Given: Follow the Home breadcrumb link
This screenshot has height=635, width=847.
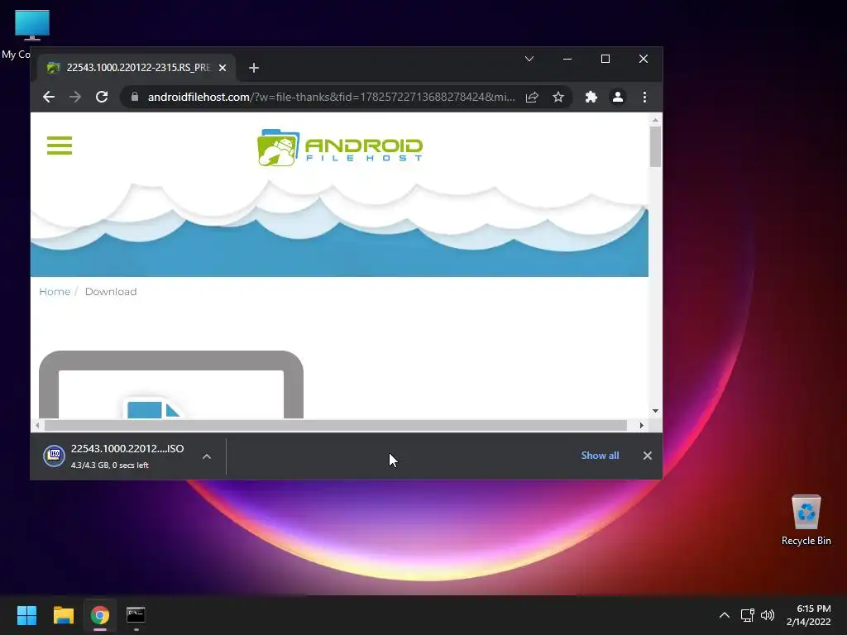Looking at the screenshot, I should coord(55,292).
